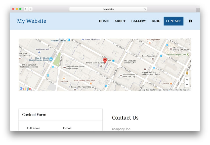Select the CONTACT menu item
The image size is (210, 145).
(174, 21)
